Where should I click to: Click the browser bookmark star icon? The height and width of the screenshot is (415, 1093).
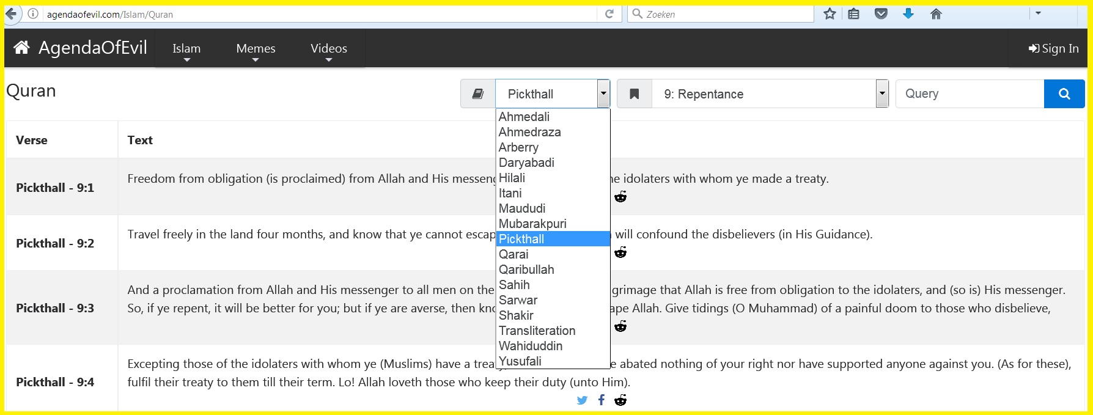coord(829,14)
